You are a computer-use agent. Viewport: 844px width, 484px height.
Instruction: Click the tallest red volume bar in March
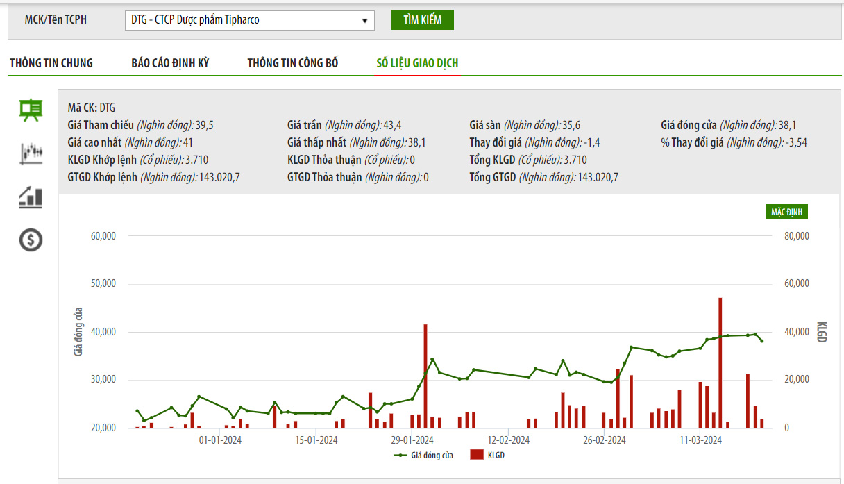click(720, 362)
